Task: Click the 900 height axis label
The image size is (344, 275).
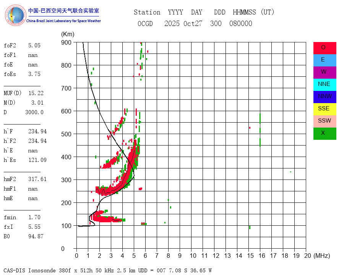Action: (x=66, y=42)
